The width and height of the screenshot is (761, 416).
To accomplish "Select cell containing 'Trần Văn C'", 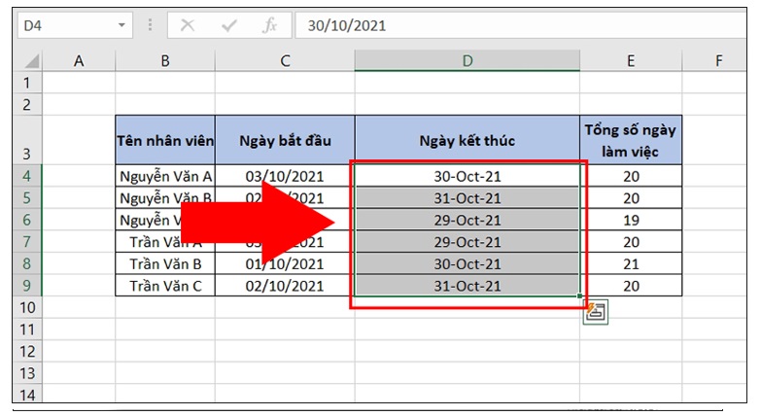I will click(x=165, y=286).
